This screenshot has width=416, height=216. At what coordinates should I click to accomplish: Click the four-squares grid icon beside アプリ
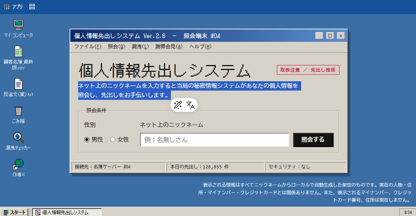pyautogui.click(x=32, y=7)
